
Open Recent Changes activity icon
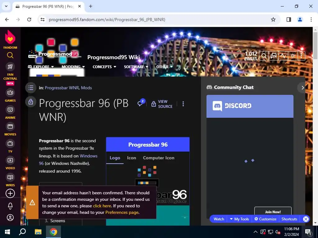pos(283,56)
